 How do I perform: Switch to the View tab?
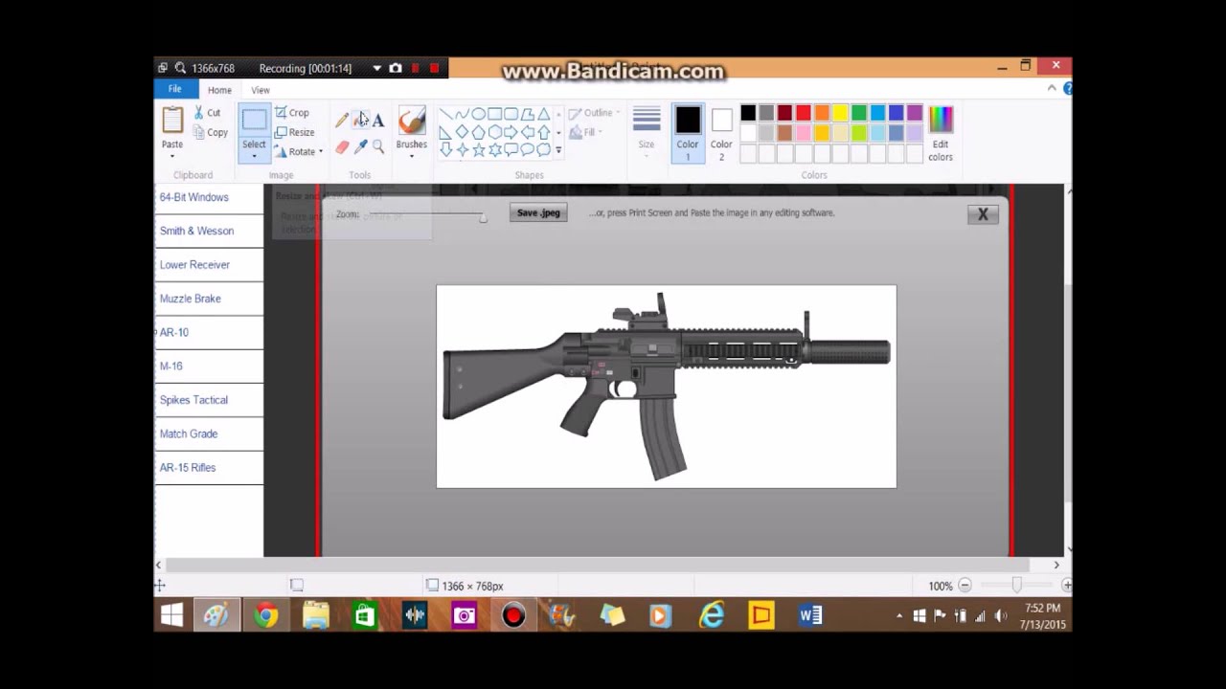(x=261, y=90)
